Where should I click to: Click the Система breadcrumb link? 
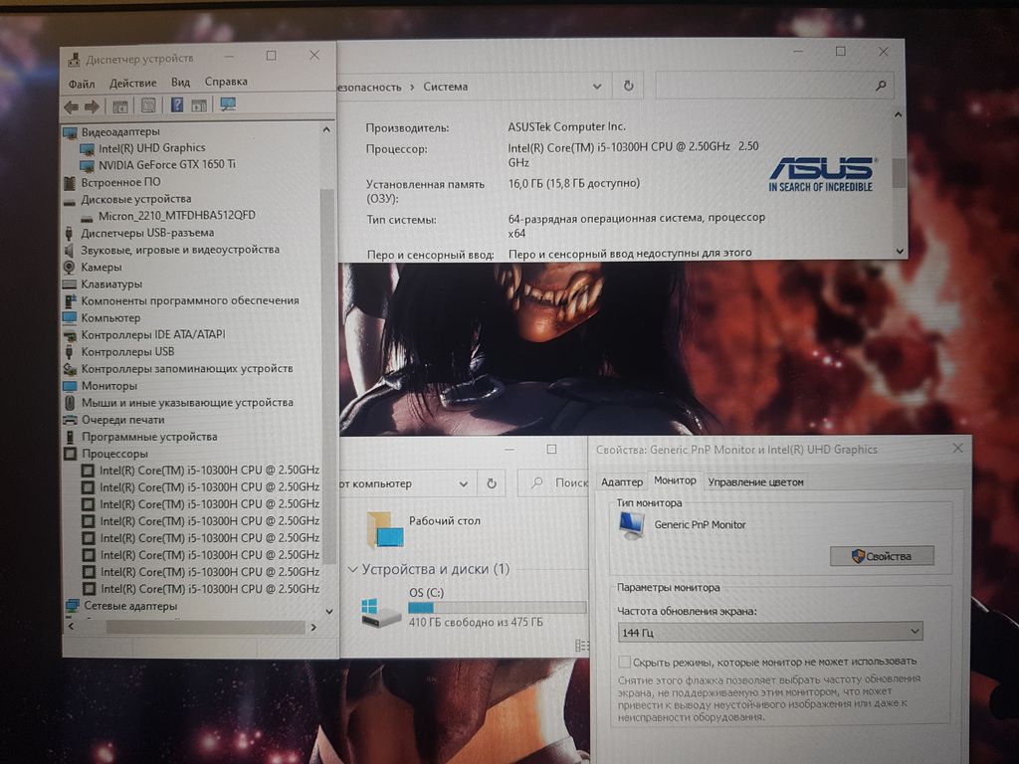point(445,88)
